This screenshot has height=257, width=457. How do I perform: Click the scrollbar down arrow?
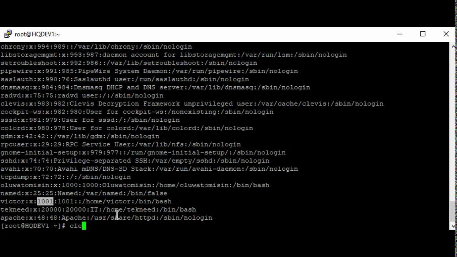pyautogui.click(x=453, y=226)
